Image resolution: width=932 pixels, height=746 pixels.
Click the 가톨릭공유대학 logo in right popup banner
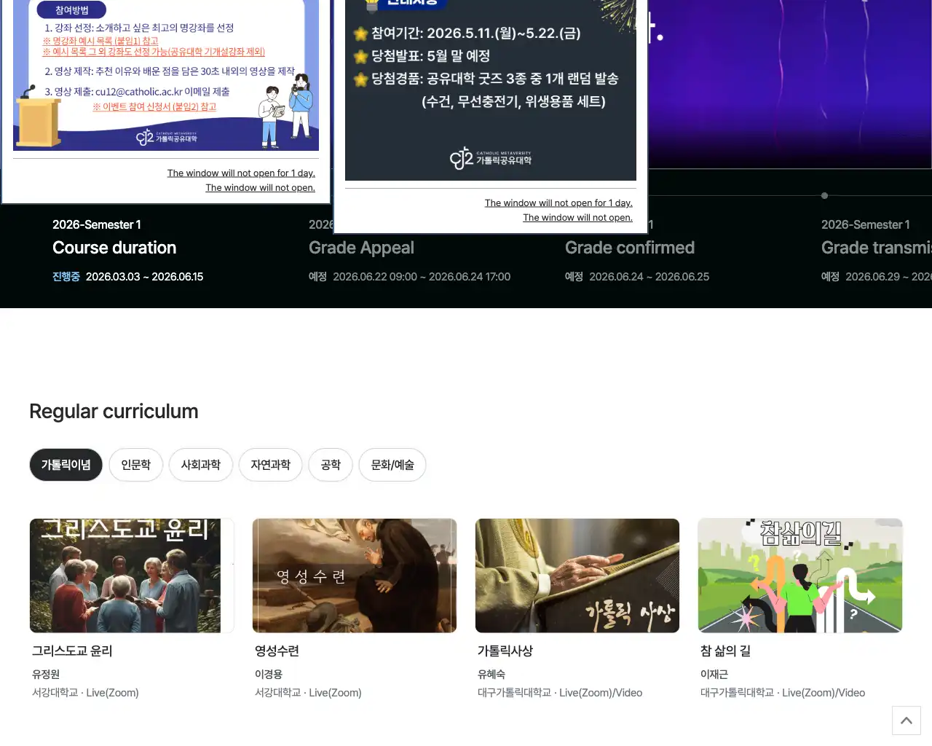click(491, 157)
